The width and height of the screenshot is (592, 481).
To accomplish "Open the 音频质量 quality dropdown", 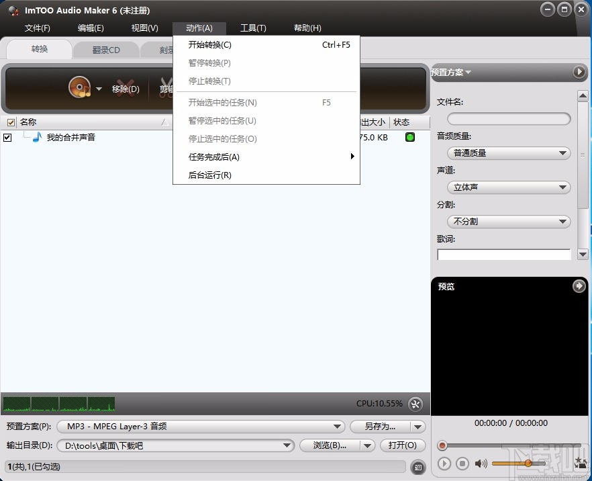I will click(508, 153).
